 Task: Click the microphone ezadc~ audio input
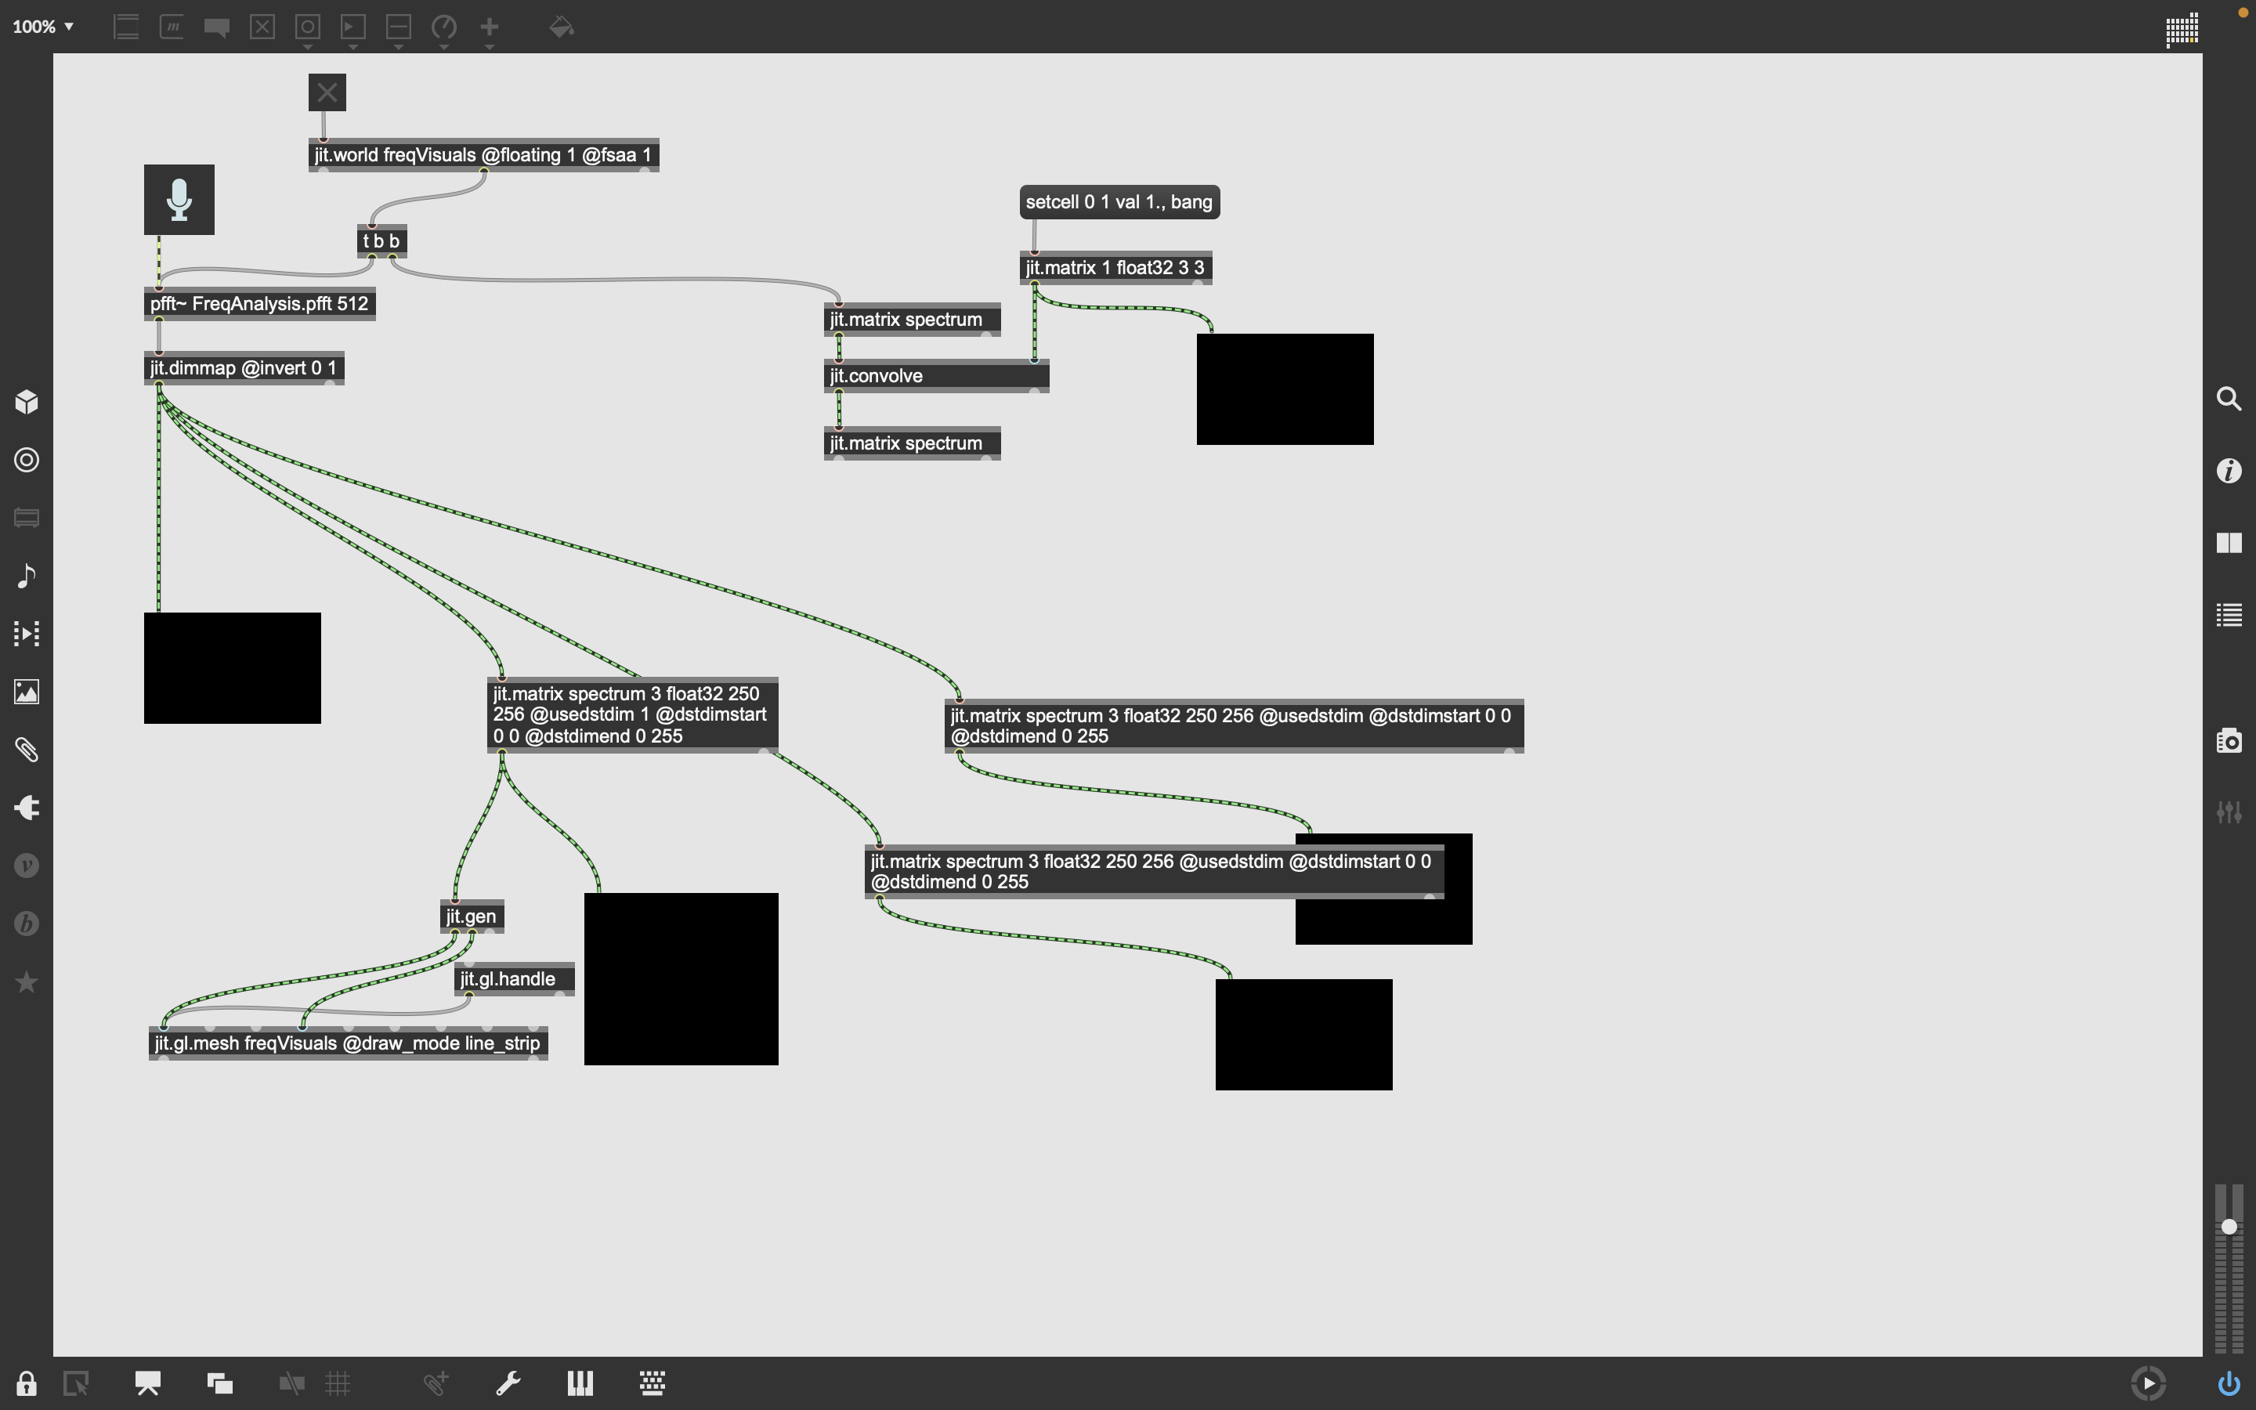coord(179,200)
